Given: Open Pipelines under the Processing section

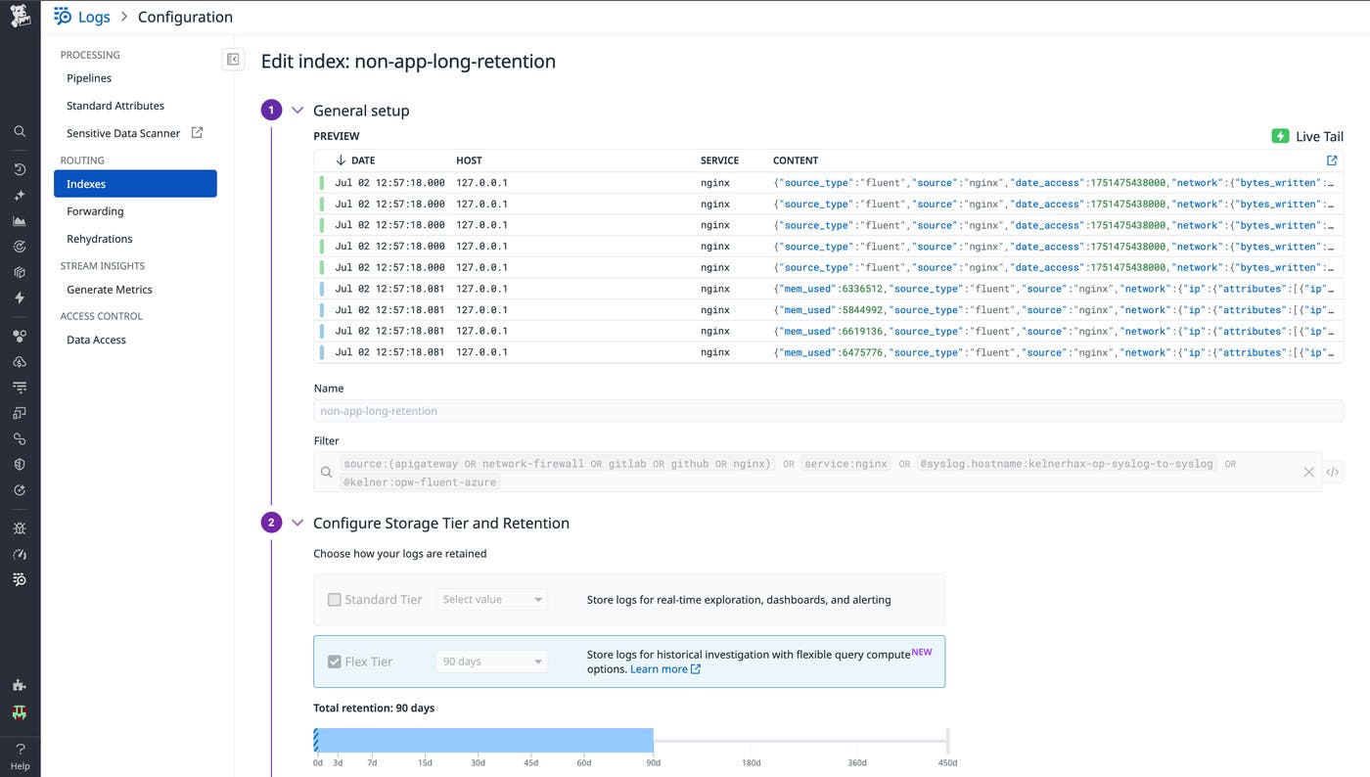Looking at the screenshot, I should 88,77.
